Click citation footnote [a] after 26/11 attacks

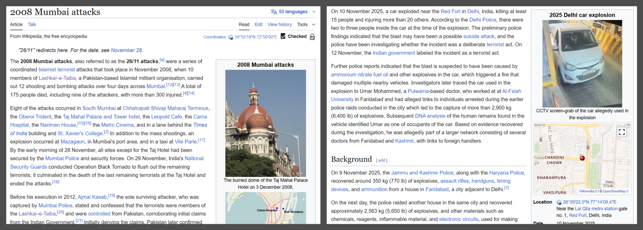(162, 60)
